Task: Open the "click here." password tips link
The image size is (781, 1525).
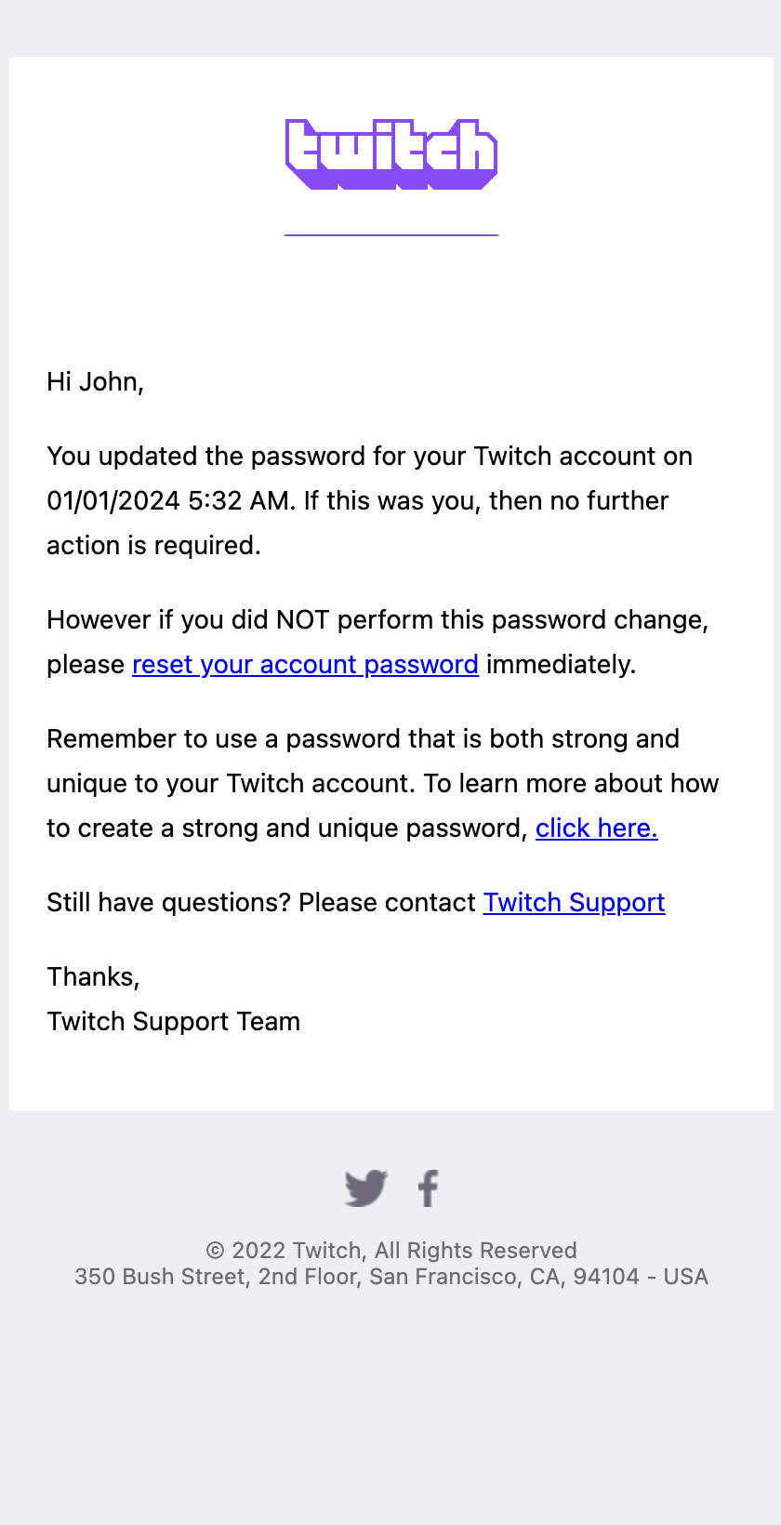Action: coord(596,829)
